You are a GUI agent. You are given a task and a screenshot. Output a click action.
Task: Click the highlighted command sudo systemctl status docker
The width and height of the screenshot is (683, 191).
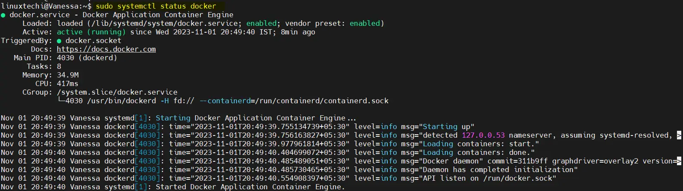[156, 6]
